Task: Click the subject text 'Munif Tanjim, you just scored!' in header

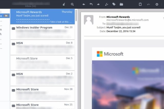Action: pyautogui.click(x=124, y=27)
